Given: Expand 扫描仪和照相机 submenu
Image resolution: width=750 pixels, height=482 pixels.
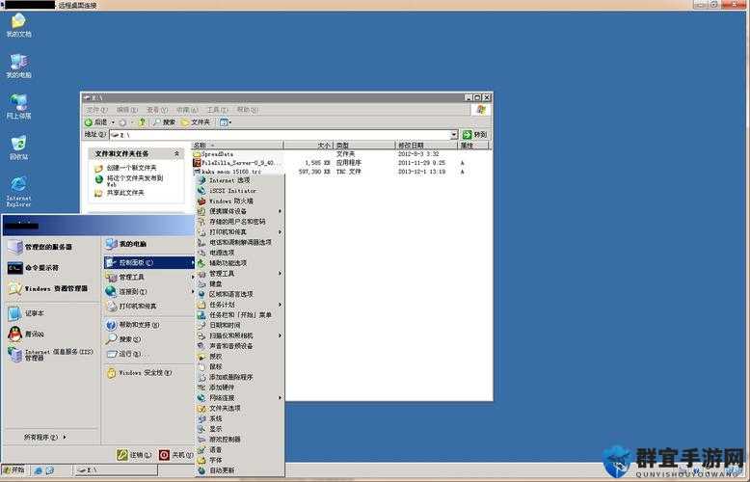Looking at the screenshot, I should tap(240, 335).
